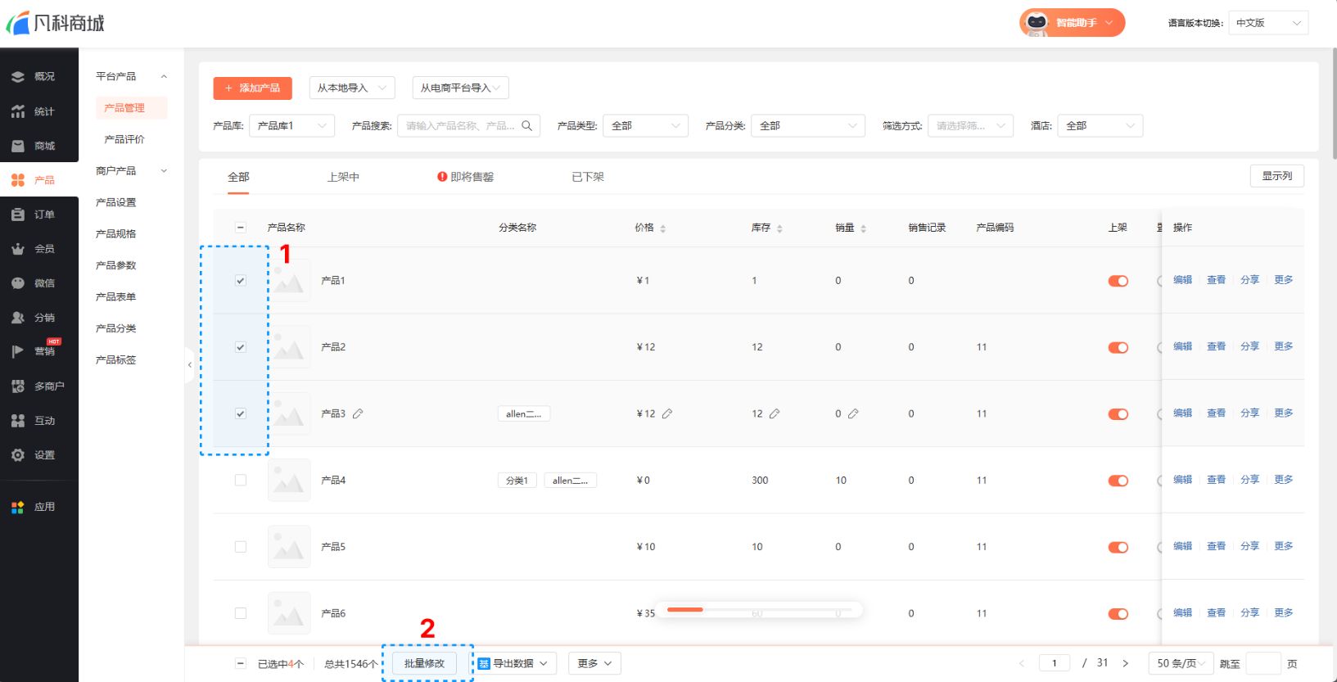
Task: Turn off 上架 switch for 产品1
Action: coord(1118,281)
